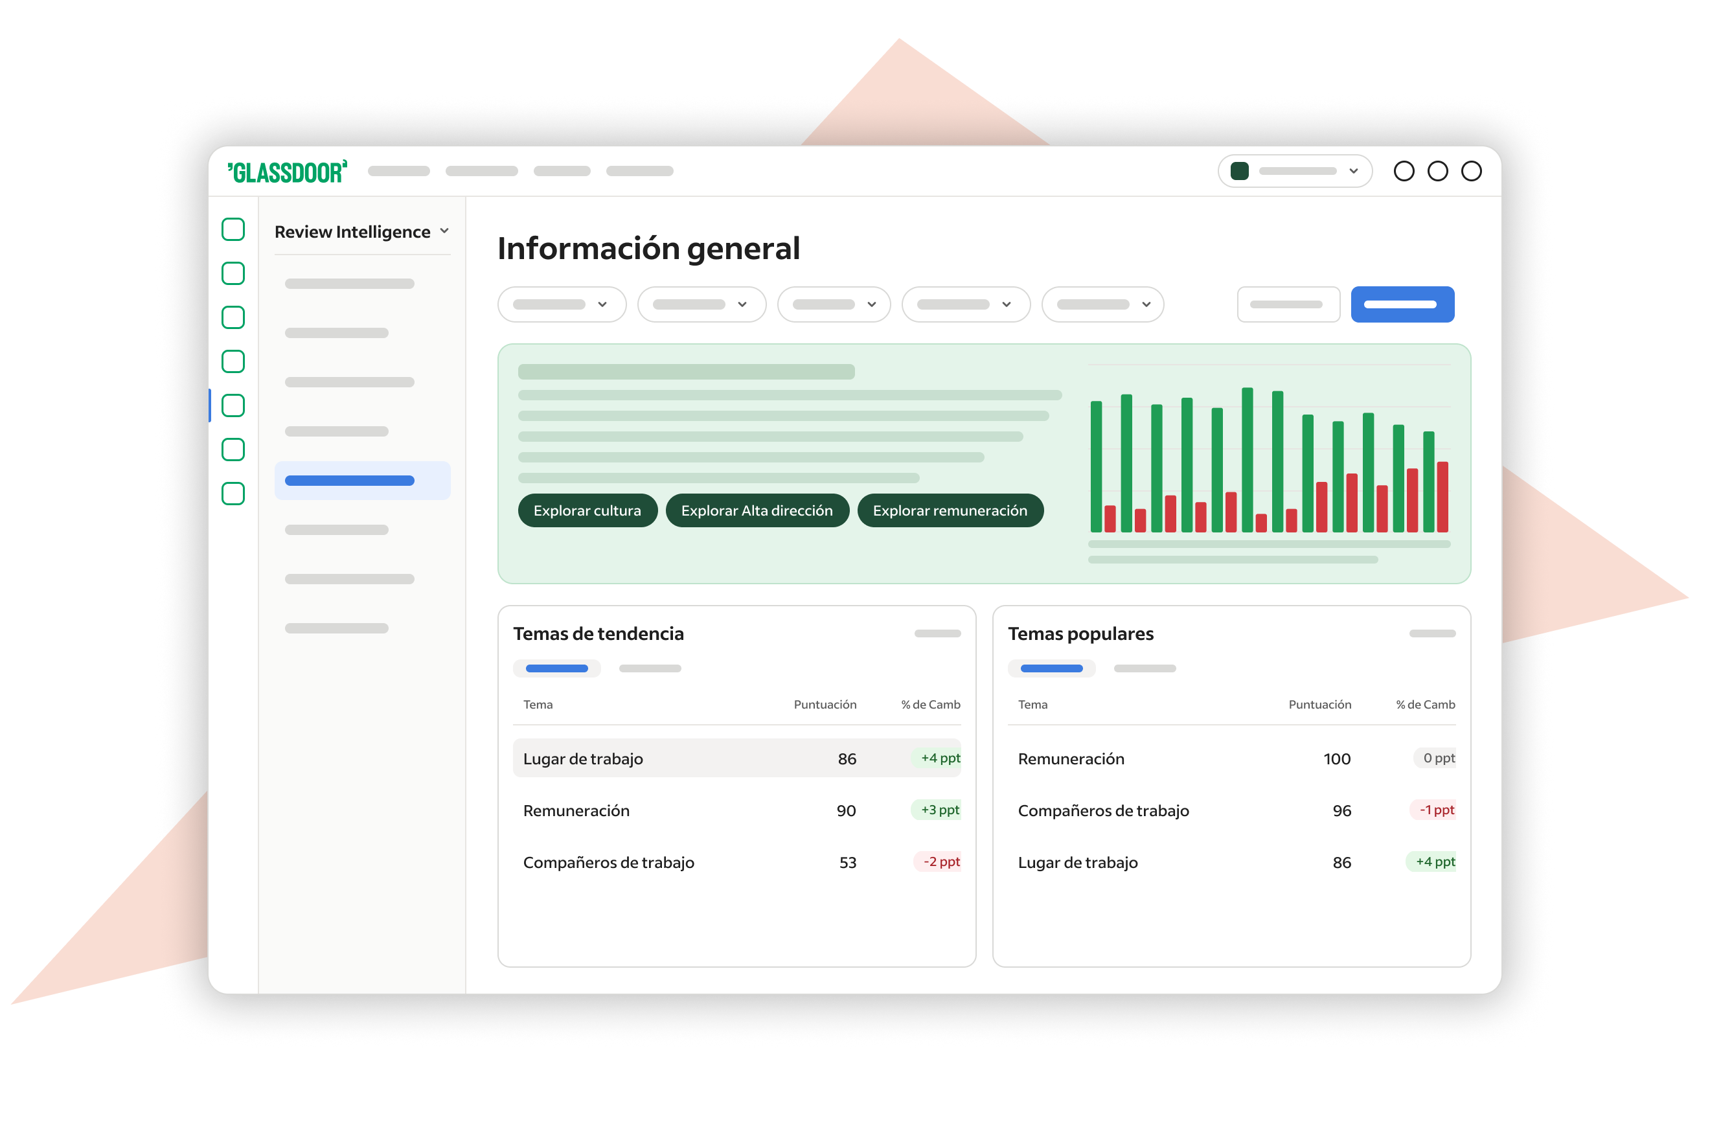Select Remuneración row in Temas populares
Image resolution: width=1710 pixels, height=1140 pixels.
click(x=1231, y=758)
